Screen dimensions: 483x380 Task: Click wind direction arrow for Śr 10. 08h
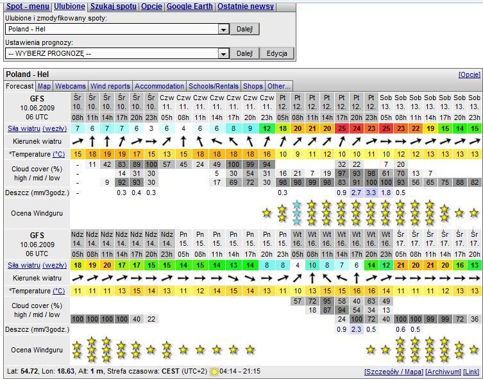(x=78, y=141)
